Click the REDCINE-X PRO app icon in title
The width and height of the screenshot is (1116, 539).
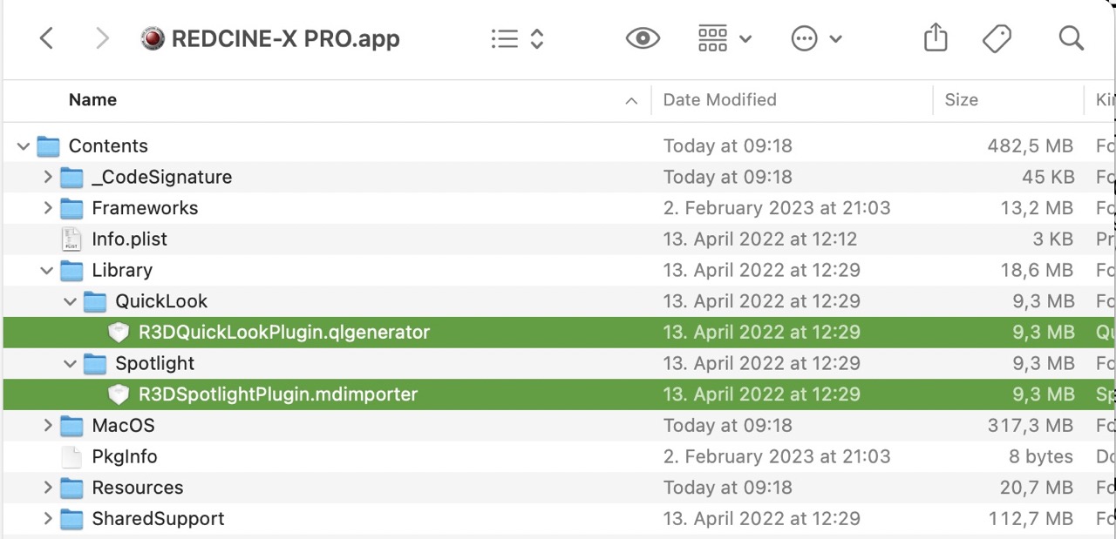point(153,38)
